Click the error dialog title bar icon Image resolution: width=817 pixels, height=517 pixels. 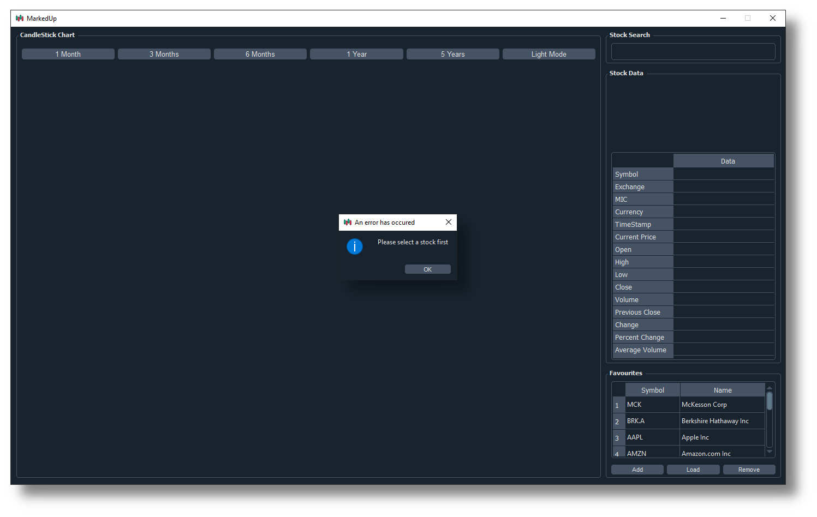(348, 222)
